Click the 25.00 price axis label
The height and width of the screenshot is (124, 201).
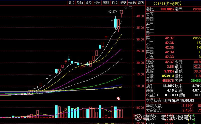[x=140, y=51]
